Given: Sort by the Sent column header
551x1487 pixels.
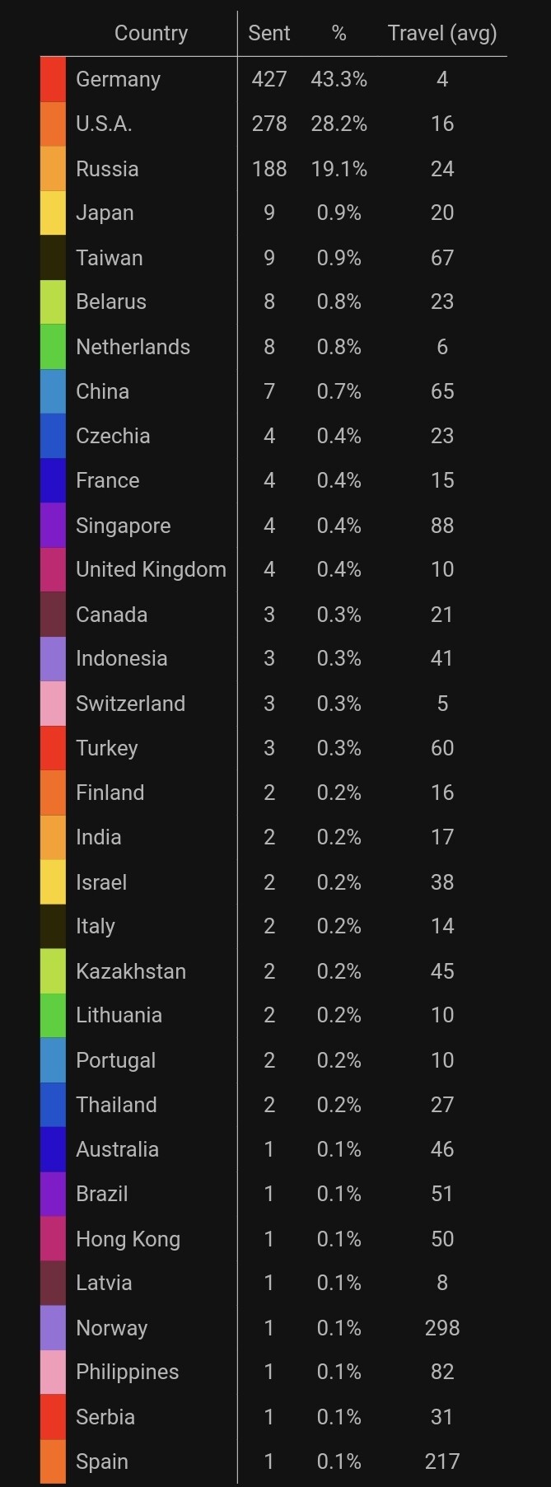Looking at the screenshot, I should tap(269, 33).
